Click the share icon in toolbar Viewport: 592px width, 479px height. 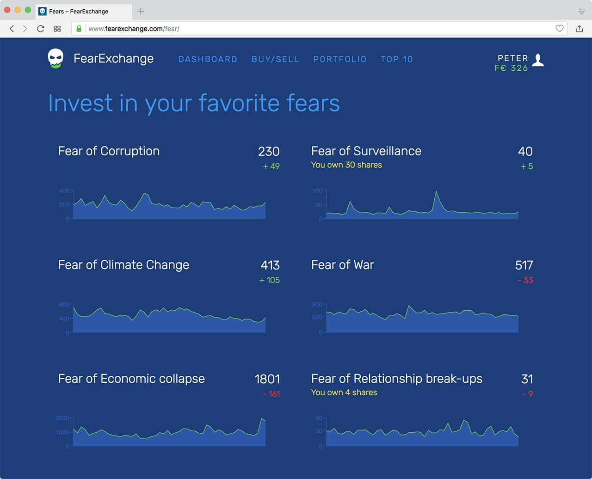[x=579, y=29]
